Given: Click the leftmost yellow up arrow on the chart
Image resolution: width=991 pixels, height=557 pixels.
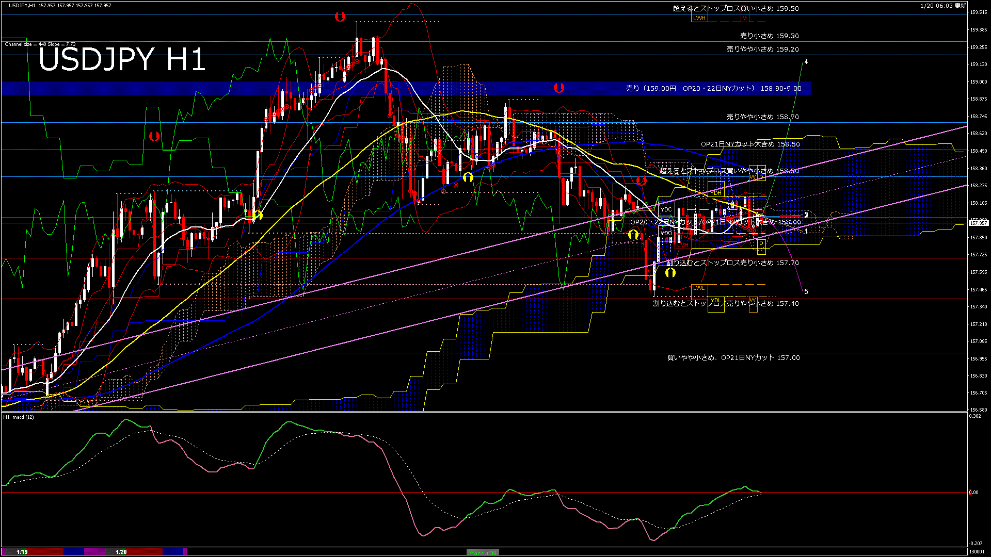Looking at the screenshot, I should 258,215.
